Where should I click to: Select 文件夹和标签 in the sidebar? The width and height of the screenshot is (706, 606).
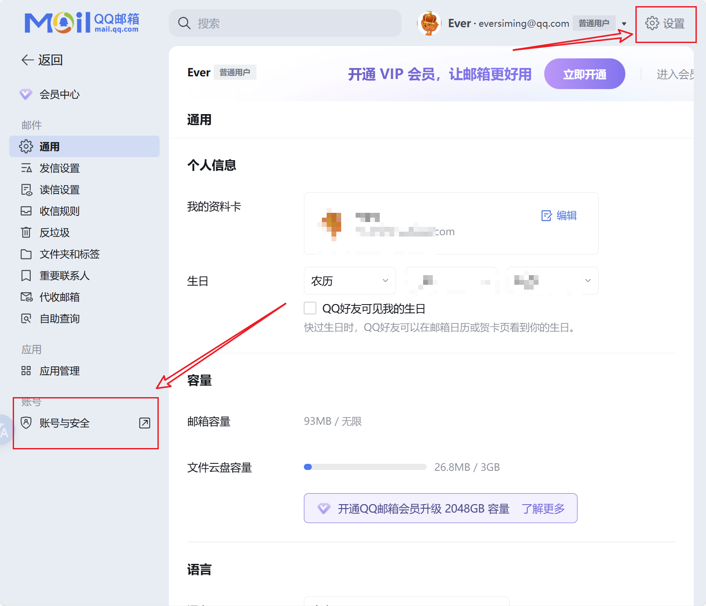(69, 254)
